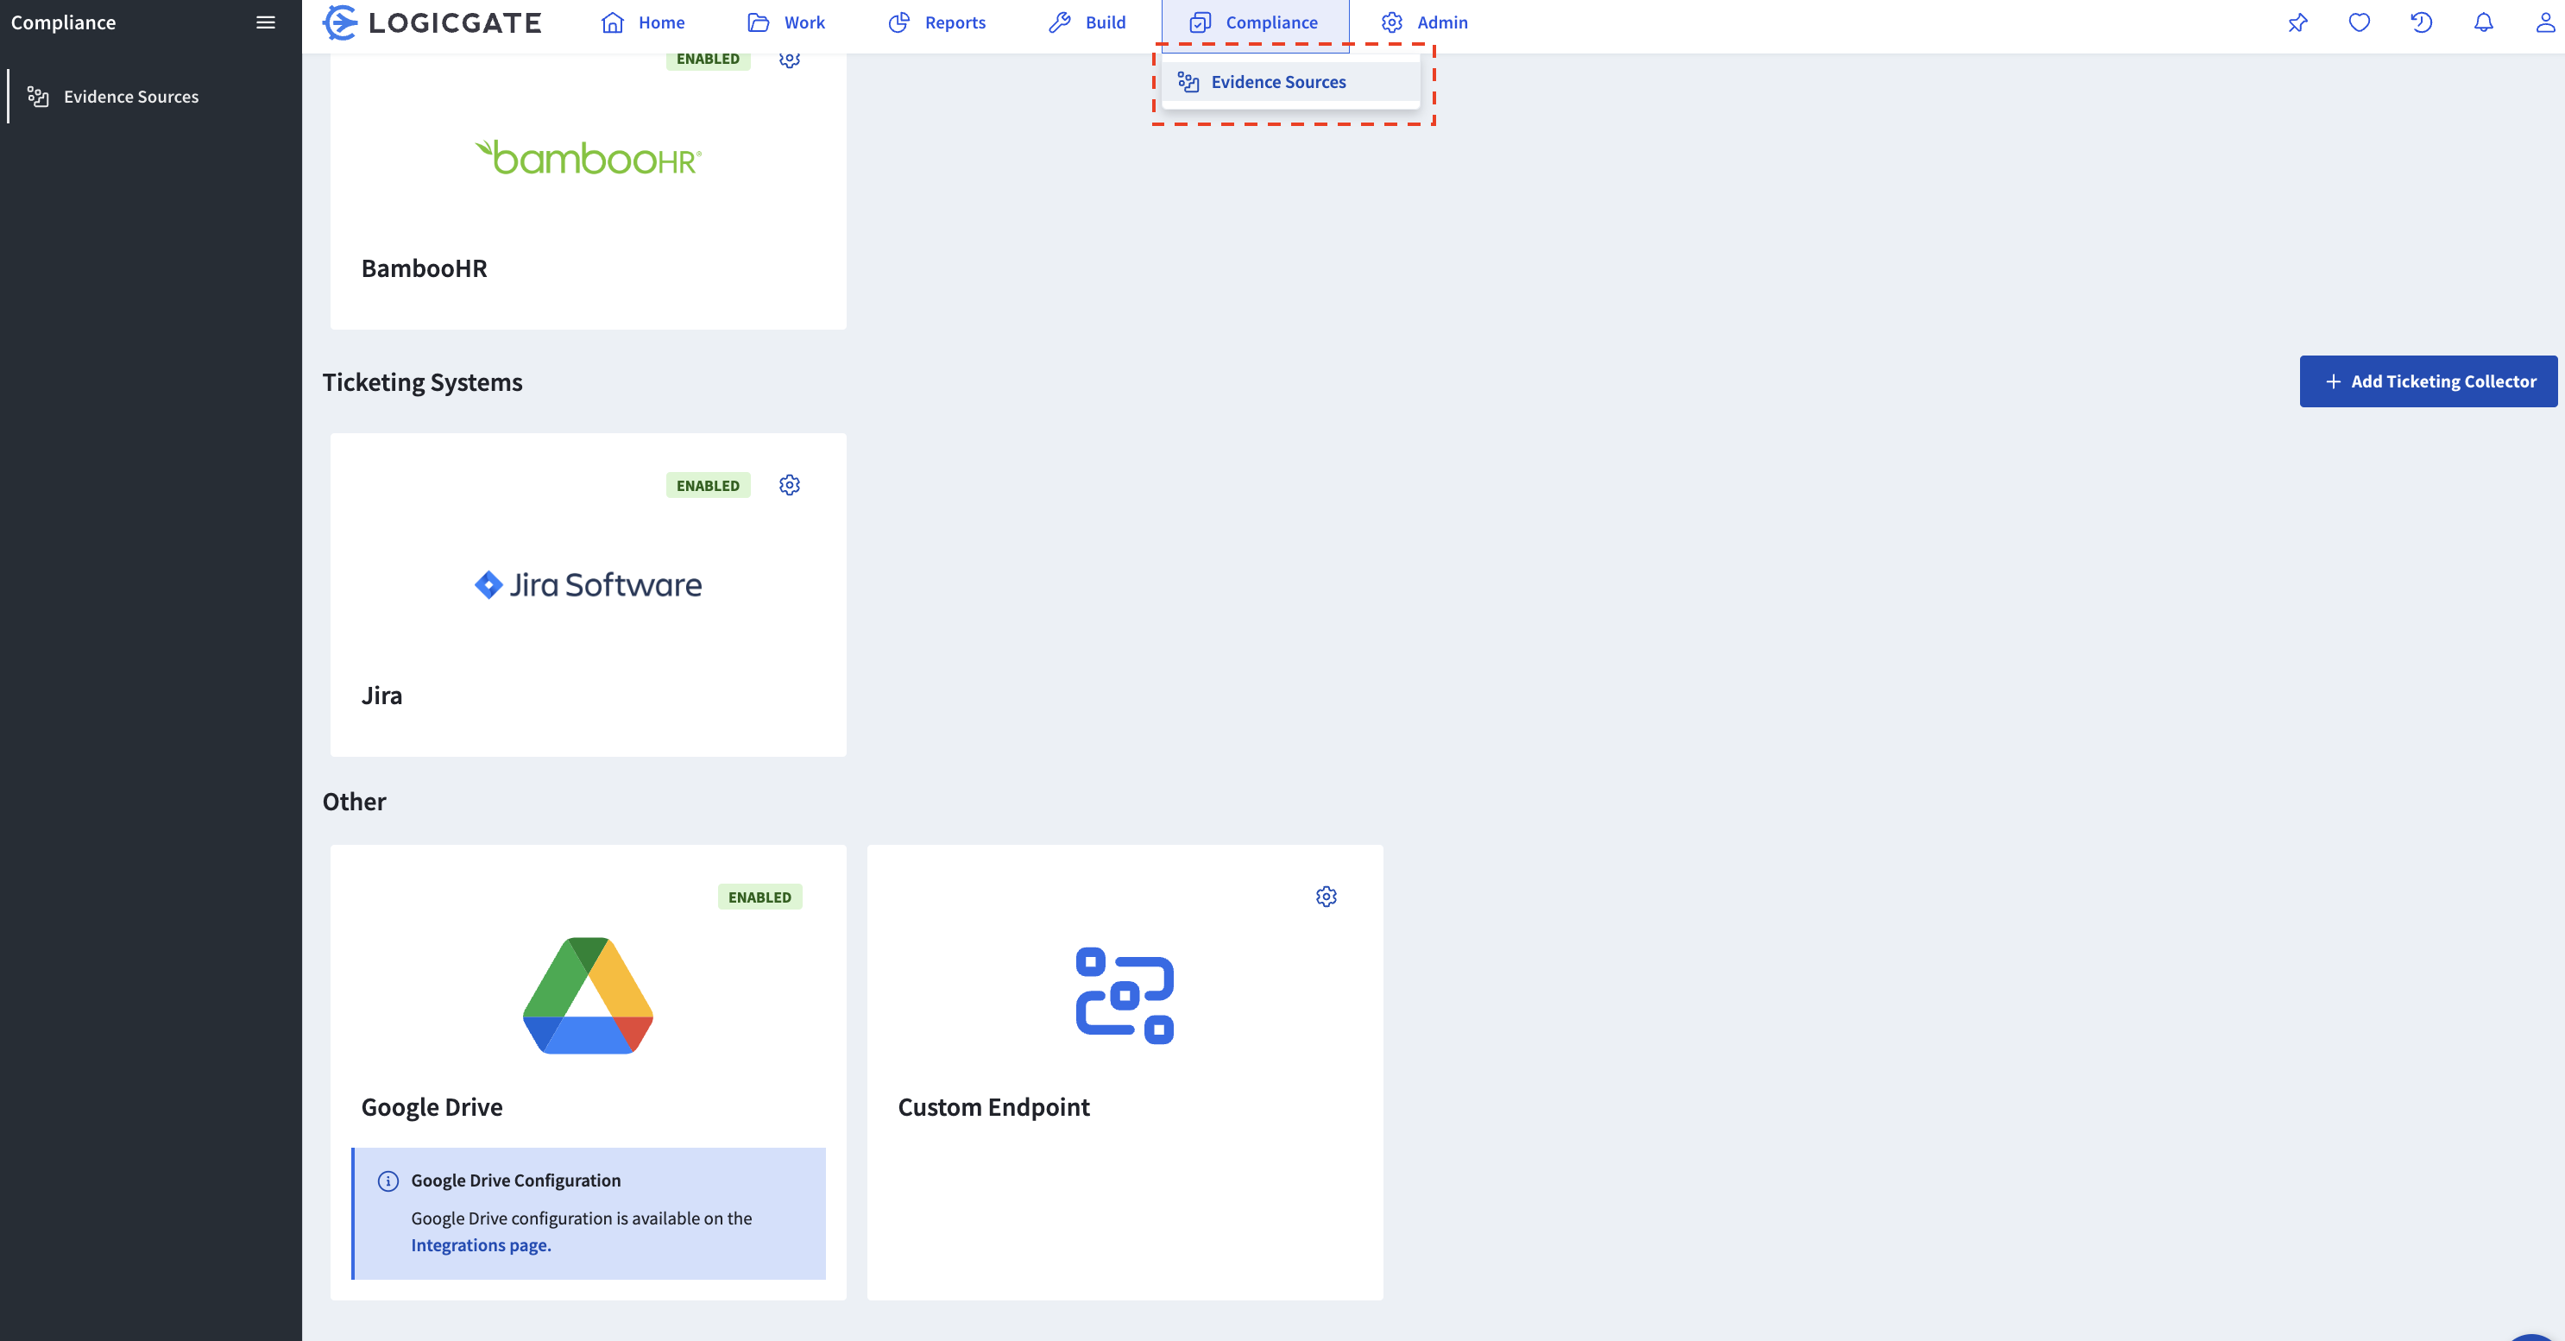Open the Work menu

pyautogui.click(x=785, y=22)
